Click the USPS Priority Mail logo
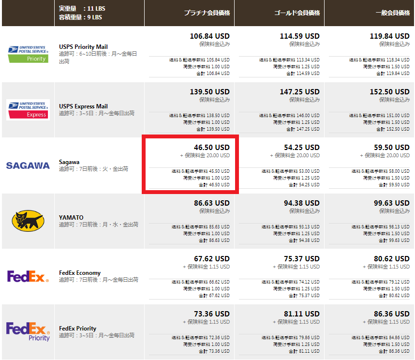 click(x=28, y=54)
